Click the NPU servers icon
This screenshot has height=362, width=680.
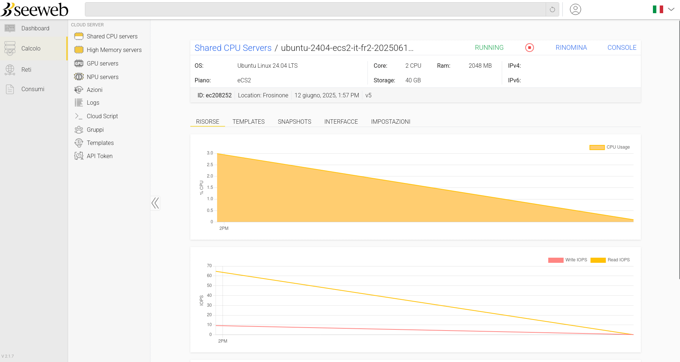[x=79, y=77]
